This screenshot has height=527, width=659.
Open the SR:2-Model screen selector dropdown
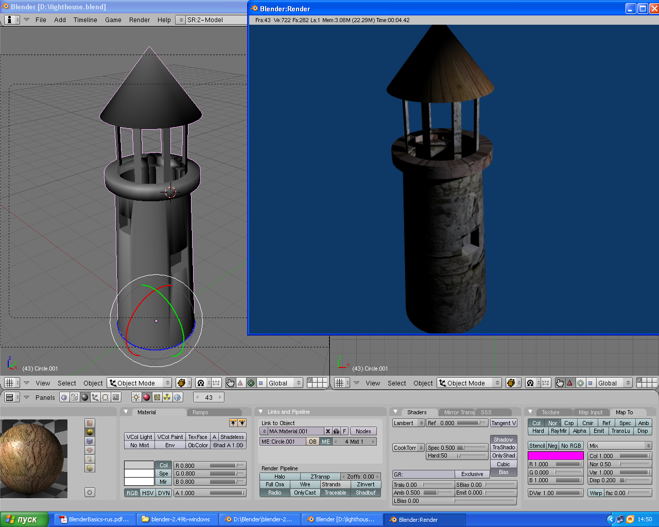[x=181, y=20]
